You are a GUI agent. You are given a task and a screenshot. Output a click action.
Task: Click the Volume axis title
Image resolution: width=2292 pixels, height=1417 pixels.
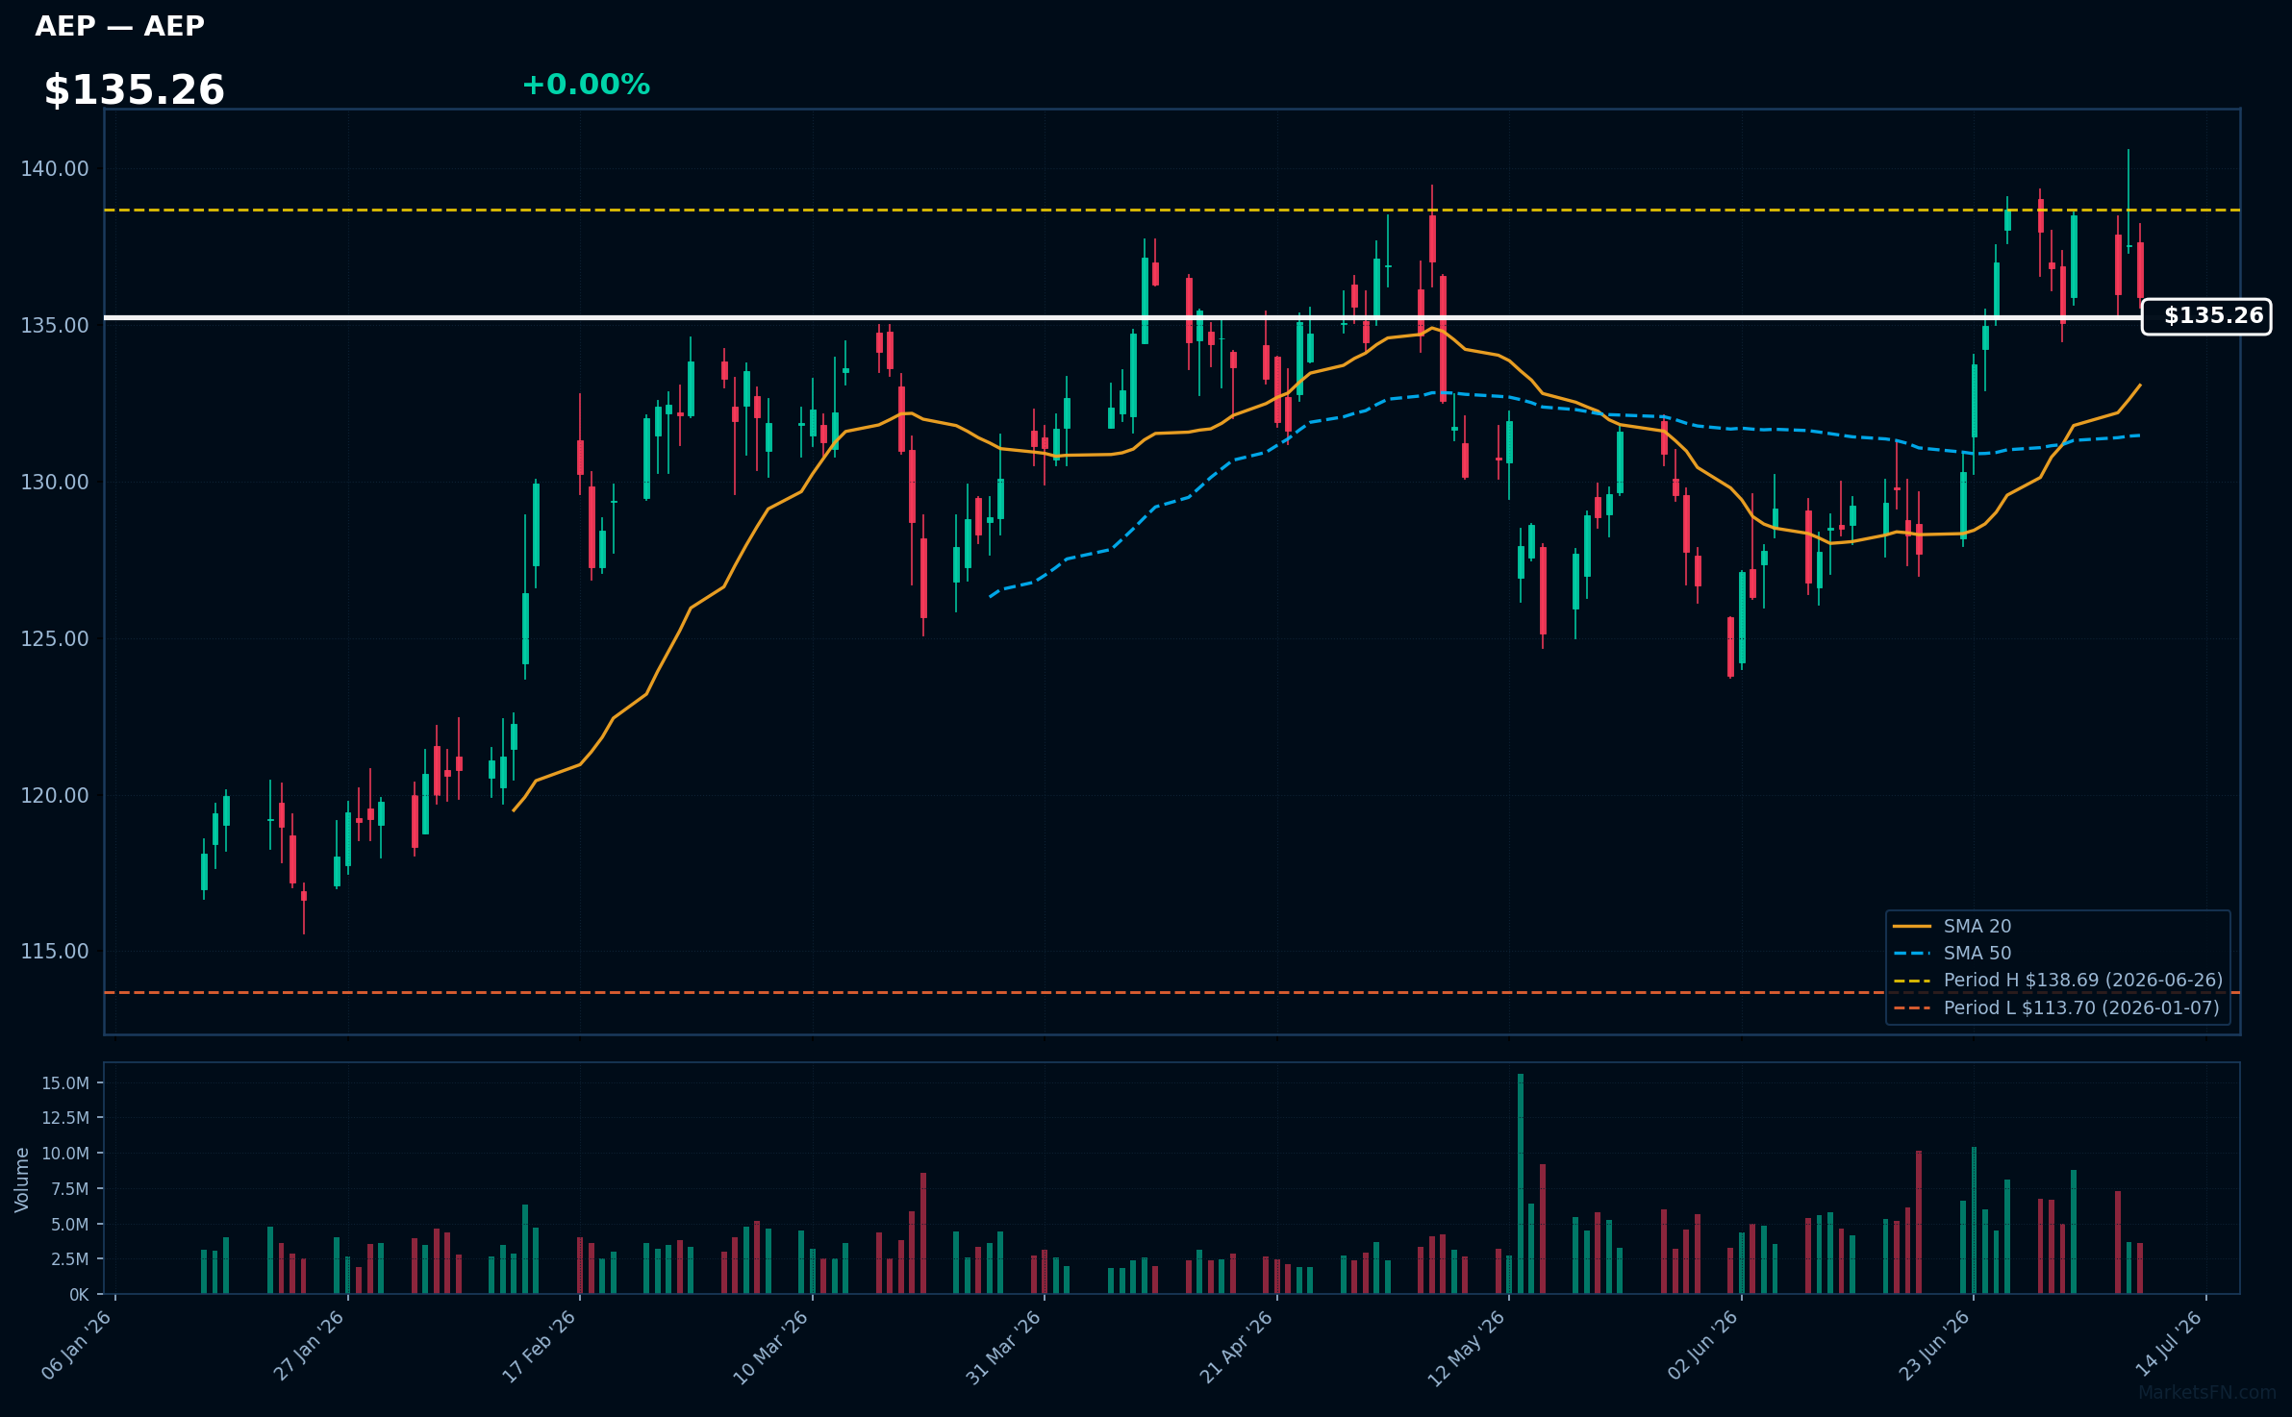[x=22, y=1180]
